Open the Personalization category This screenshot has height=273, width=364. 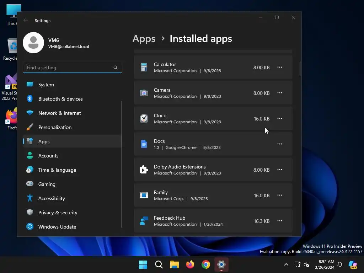(x=72, y=127)
